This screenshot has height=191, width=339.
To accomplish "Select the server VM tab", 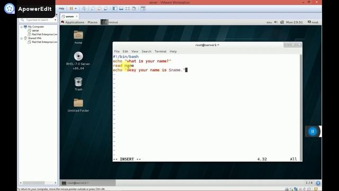I will click(69, 16).
